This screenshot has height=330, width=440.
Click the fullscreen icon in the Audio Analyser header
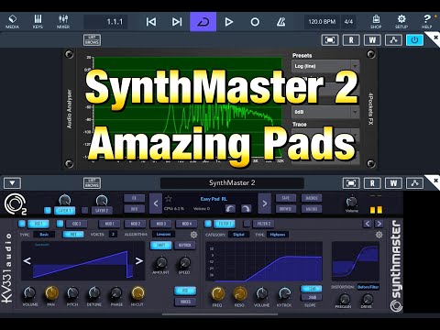(x=330, y=40)
